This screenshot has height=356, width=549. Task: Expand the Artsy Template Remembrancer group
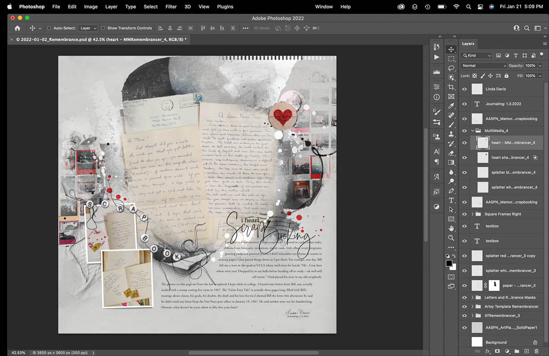click(x=472, y=307)
